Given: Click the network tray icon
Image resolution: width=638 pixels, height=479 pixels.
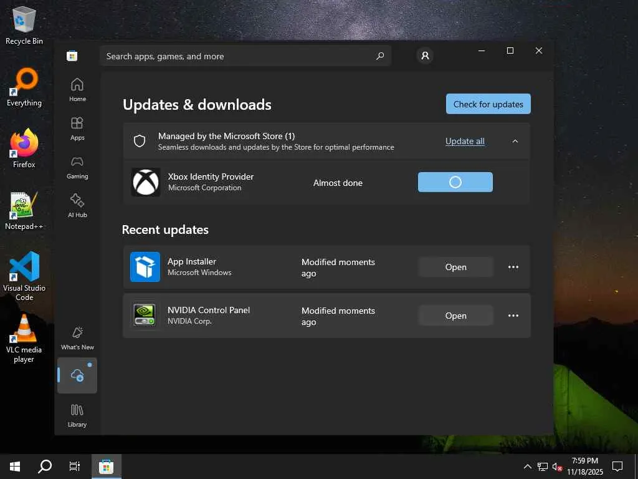Looking at the screenshot, I should [542, 467].
